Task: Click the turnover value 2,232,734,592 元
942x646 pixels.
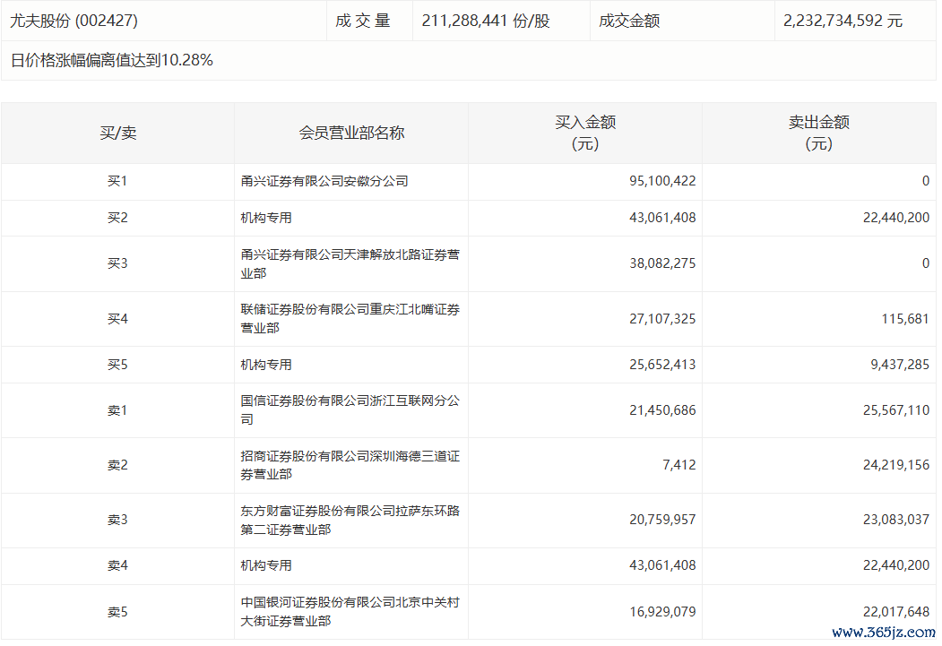Action: 843,21
